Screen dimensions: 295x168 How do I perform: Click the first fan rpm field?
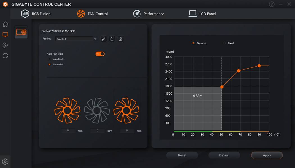pyautogui.click(x=68, y=130)
